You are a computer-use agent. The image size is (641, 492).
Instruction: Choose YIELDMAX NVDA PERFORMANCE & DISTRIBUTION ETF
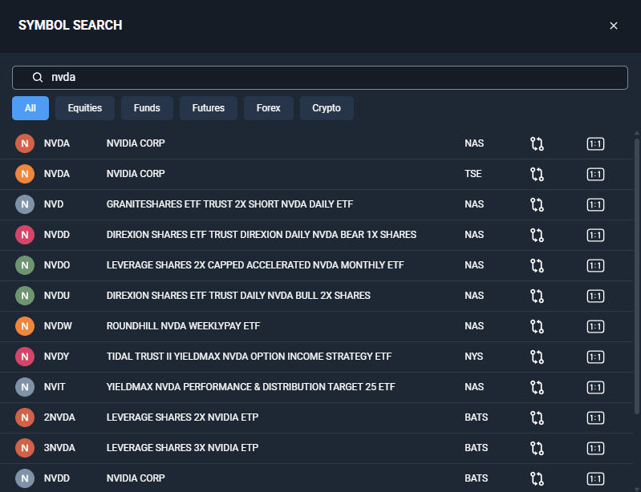(251, 387)
